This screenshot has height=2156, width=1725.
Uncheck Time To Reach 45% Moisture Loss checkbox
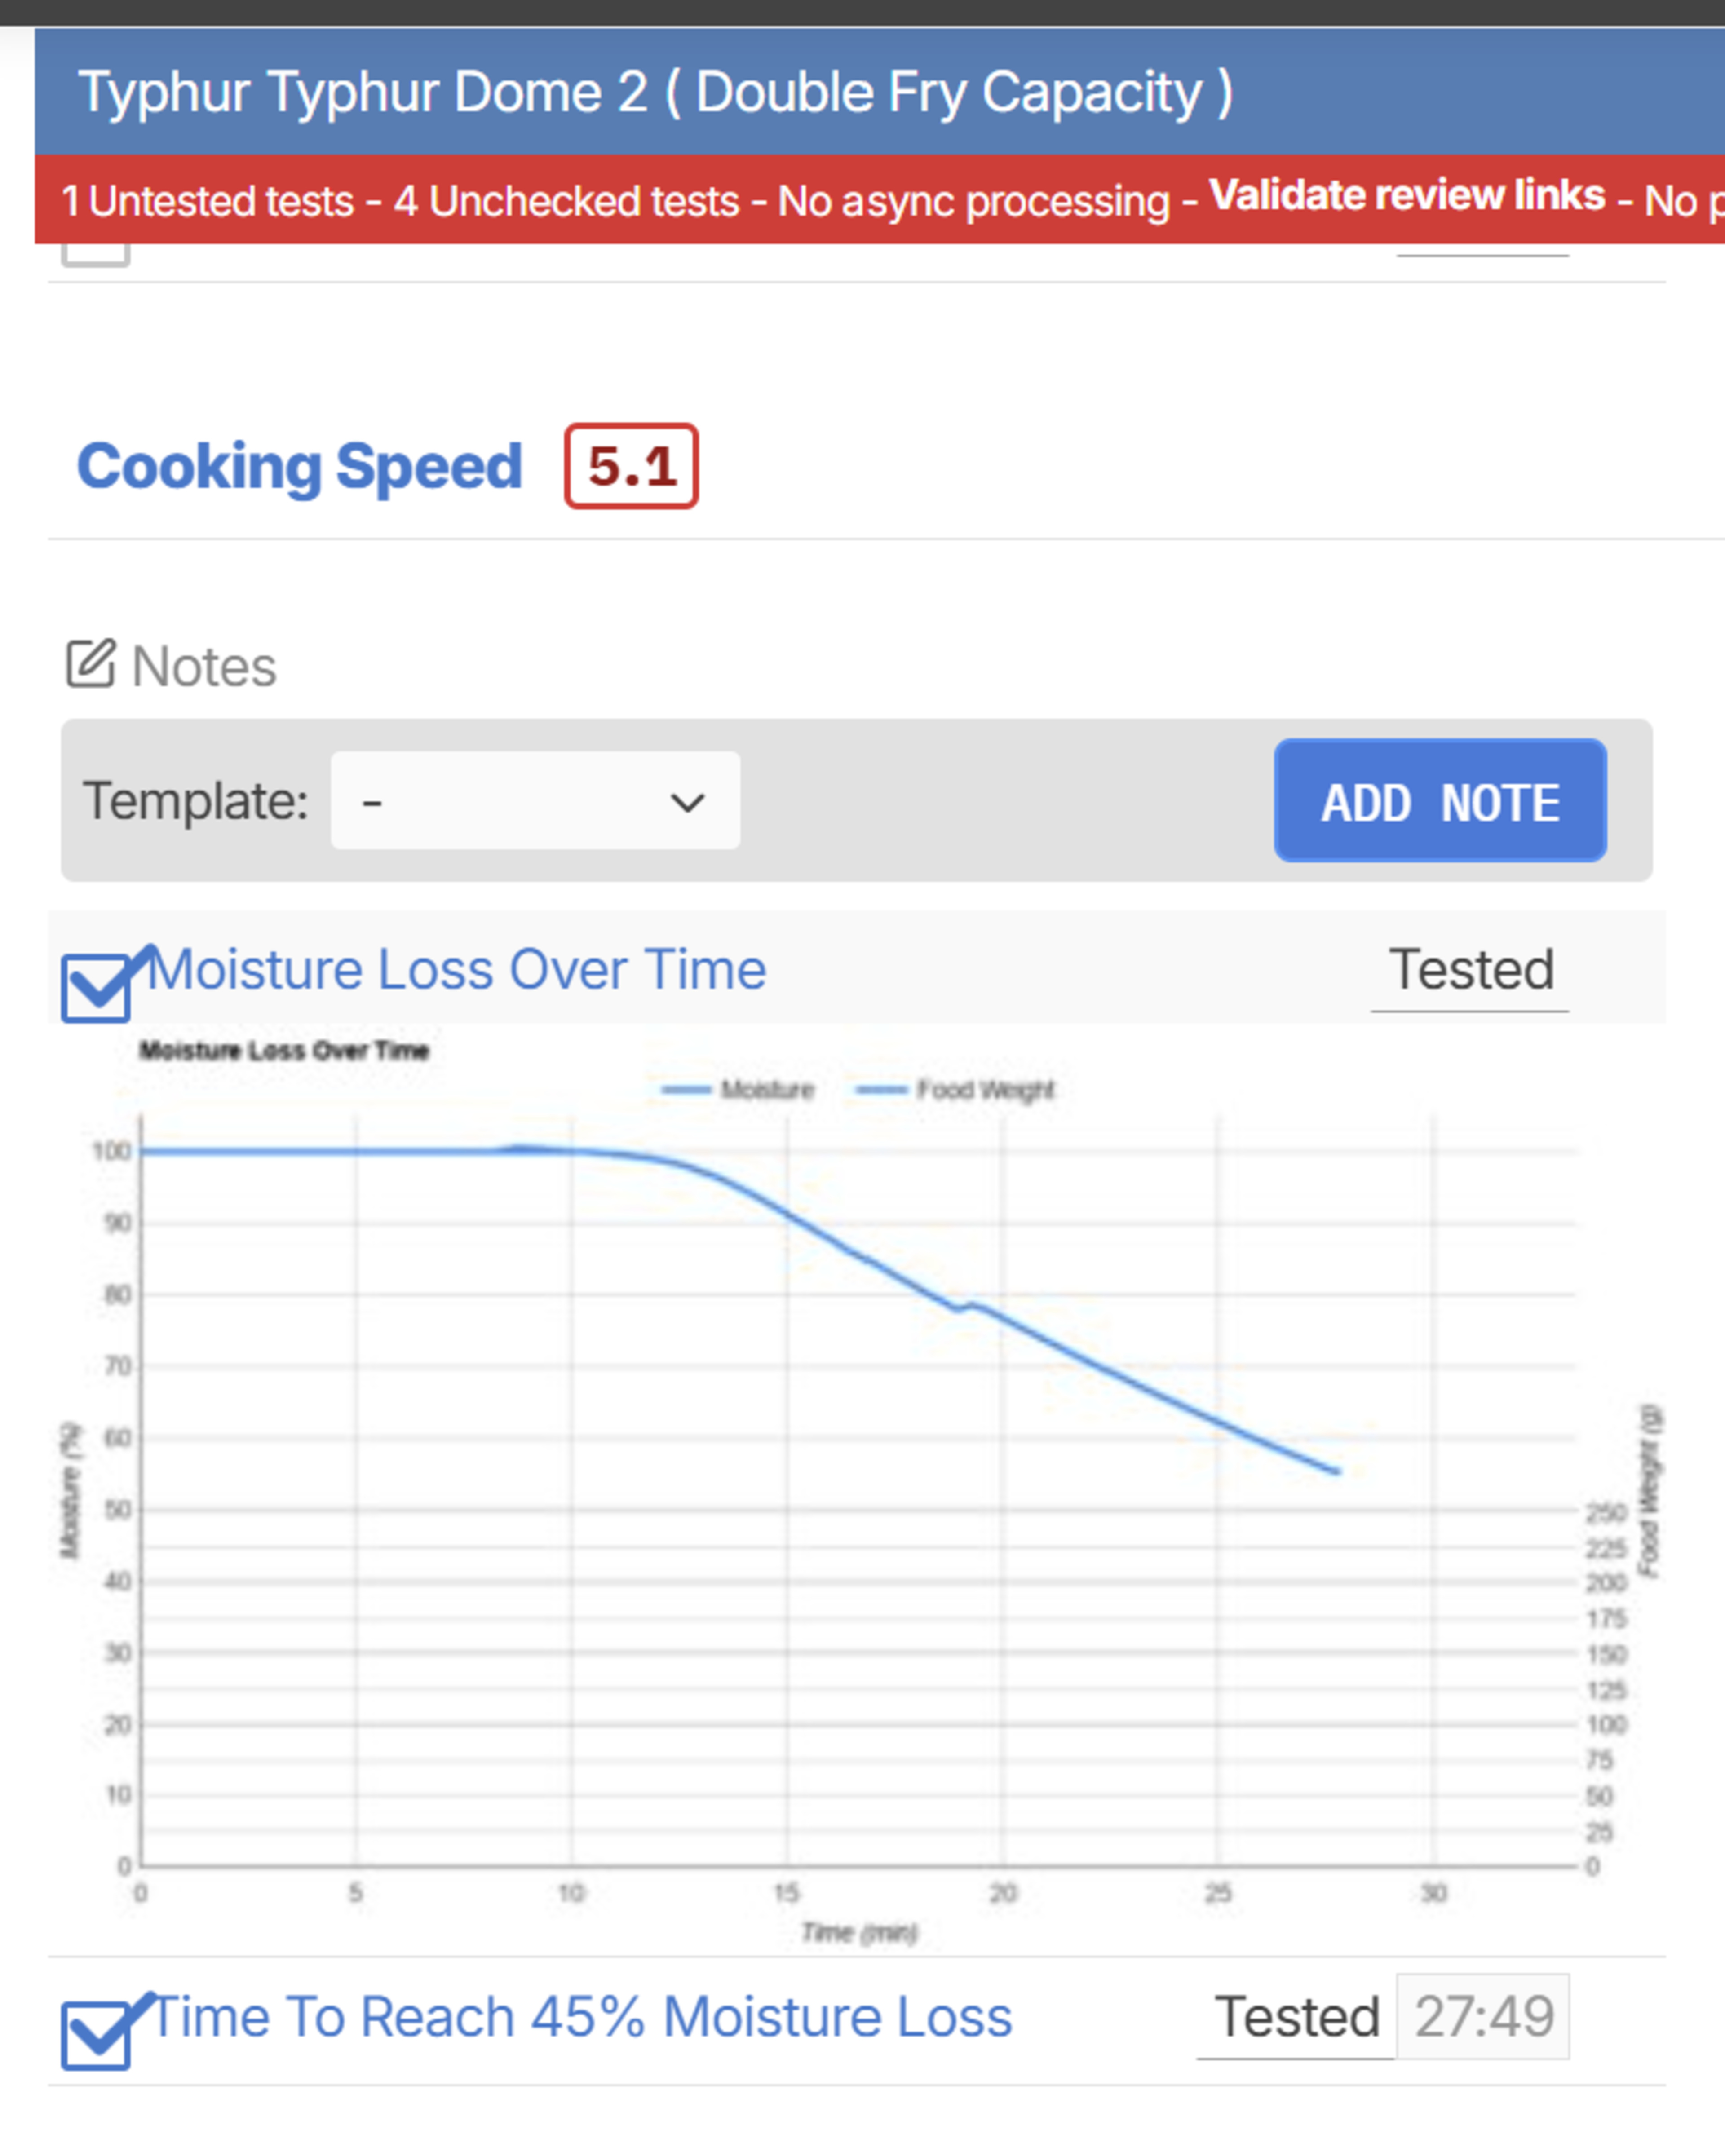click(96, 2034)
